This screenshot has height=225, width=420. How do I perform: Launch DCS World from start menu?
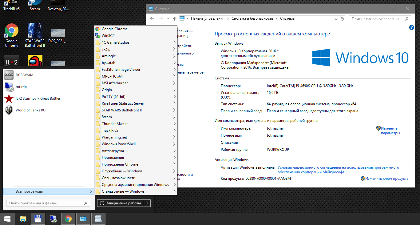48,75
